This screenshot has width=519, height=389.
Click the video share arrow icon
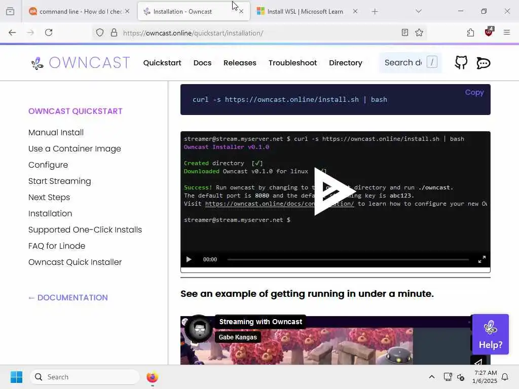tap(478, 362)
